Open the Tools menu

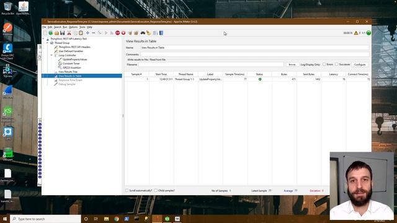(83, 27)
